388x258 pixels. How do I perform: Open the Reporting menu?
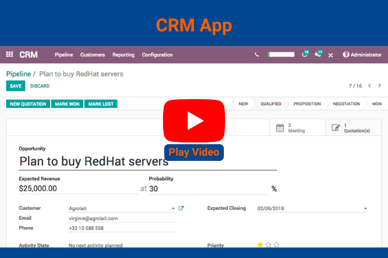tap(123, 55)
